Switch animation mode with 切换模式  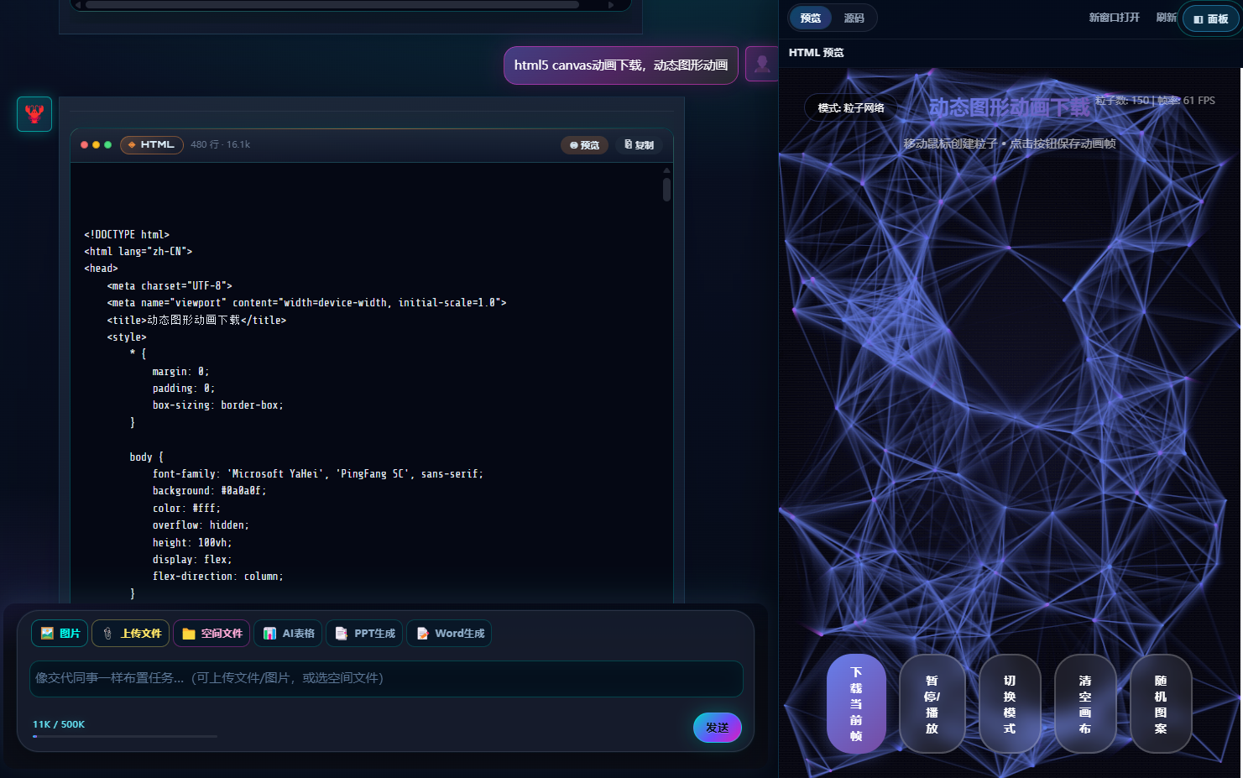(1010, 703)
